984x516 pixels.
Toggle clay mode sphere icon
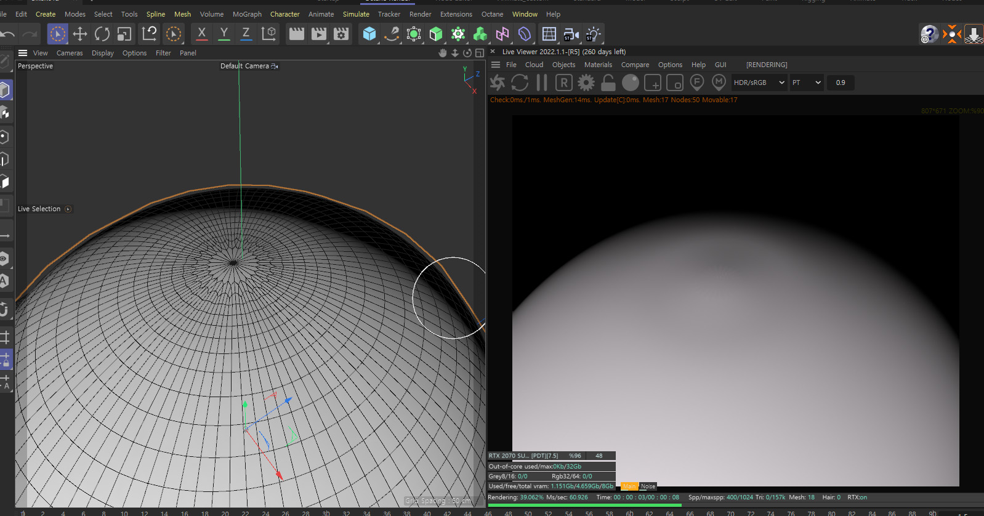(x=631, y=83)
